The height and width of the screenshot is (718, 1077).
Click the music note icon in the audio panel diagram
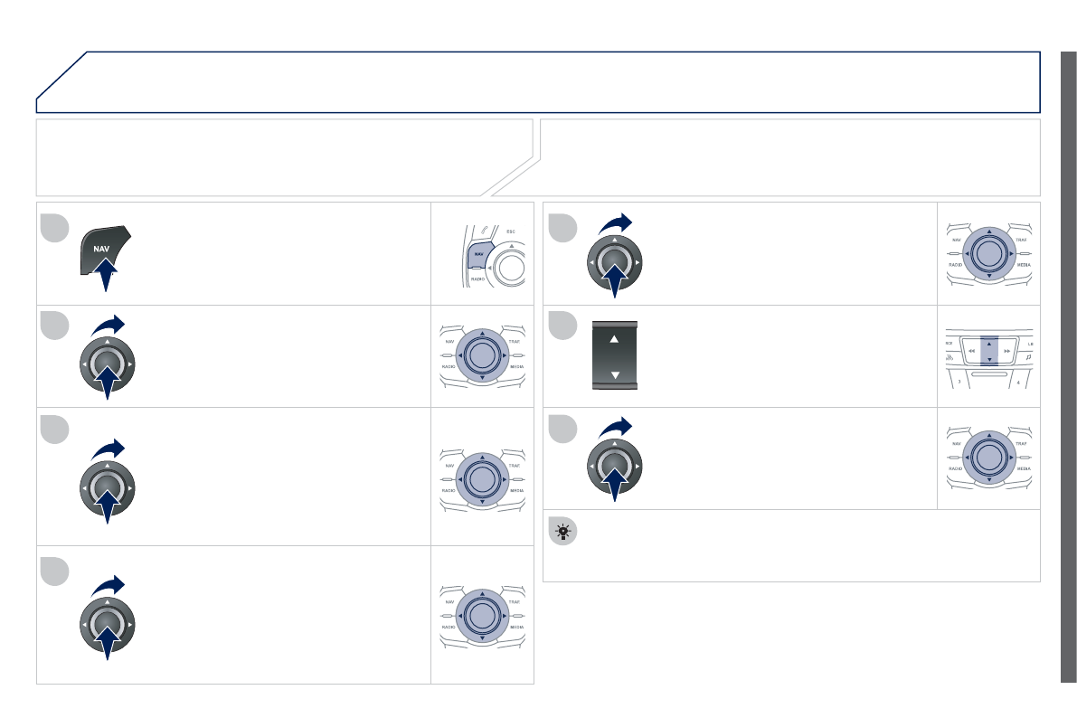coord(1027,358)
